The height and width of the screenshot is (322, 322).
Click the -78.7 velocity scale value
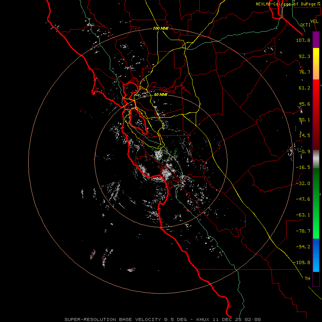[303, 231]
